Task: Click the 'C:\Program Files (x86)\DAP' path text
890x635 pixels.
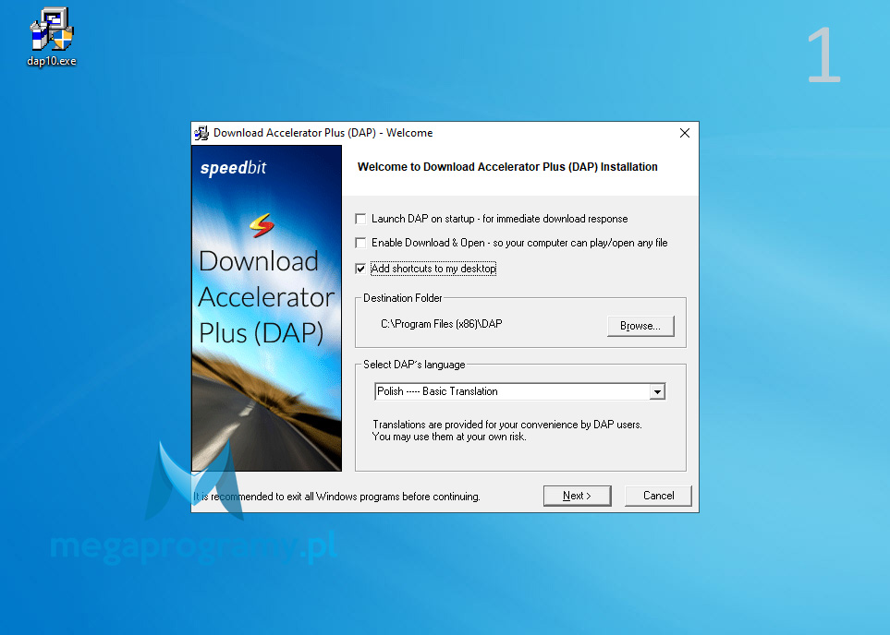Action: coord(441,324)
